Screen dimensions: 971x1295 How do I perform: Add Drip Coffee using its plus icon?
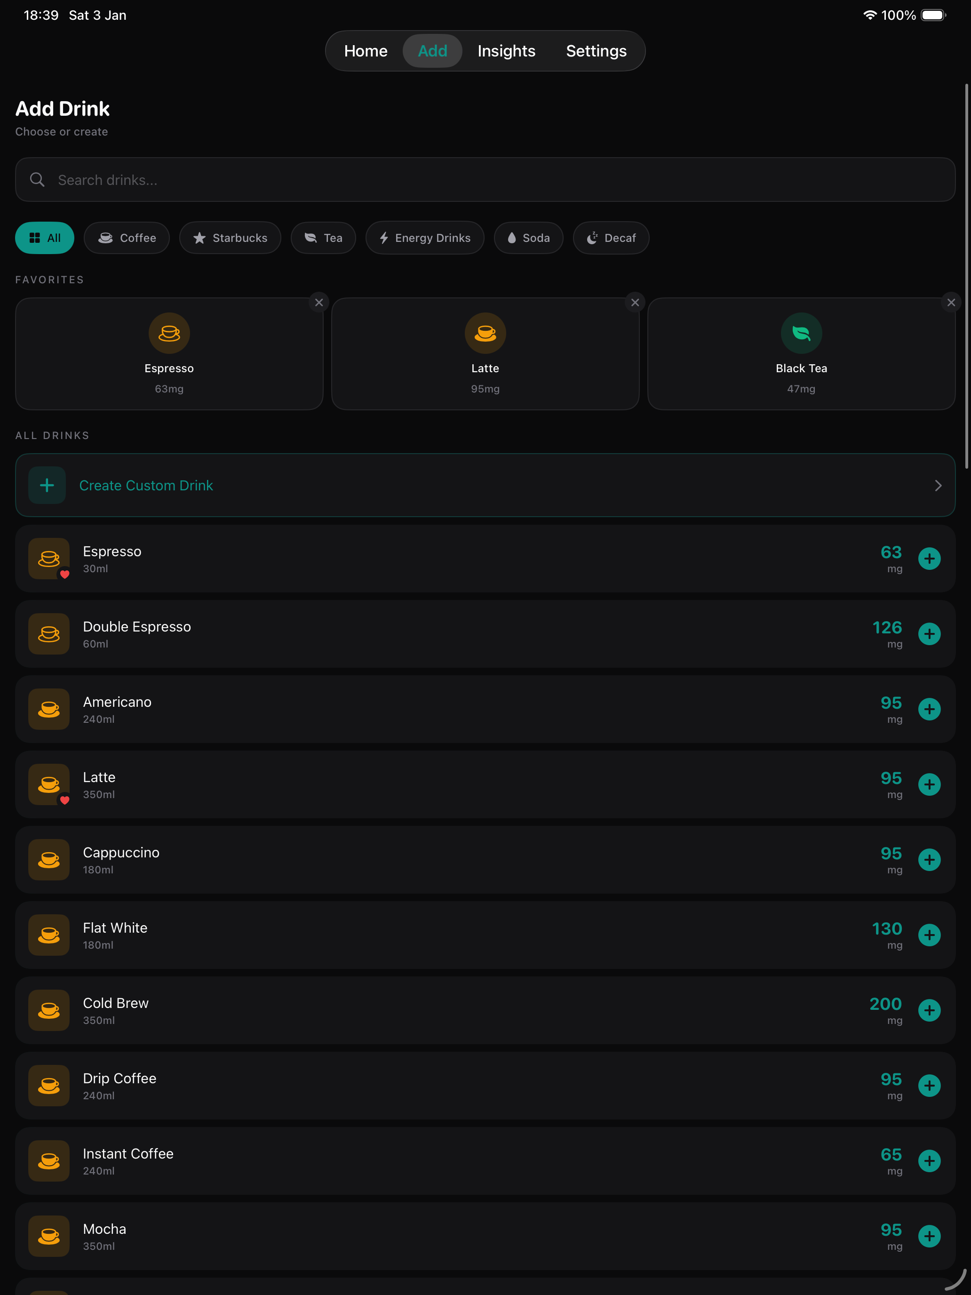(x=929, y=1086)
